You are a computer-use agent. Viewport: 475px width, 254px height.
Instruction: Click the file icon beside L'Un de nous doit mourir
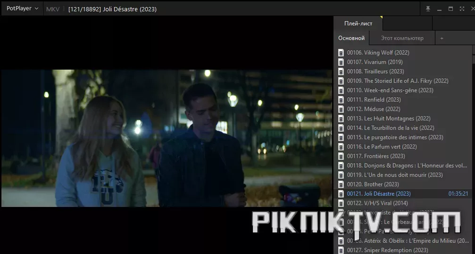[x=341, y=175]
